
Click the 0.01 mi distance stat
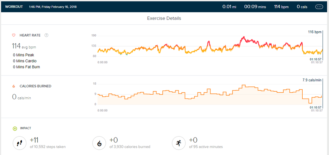click(229, 7)
